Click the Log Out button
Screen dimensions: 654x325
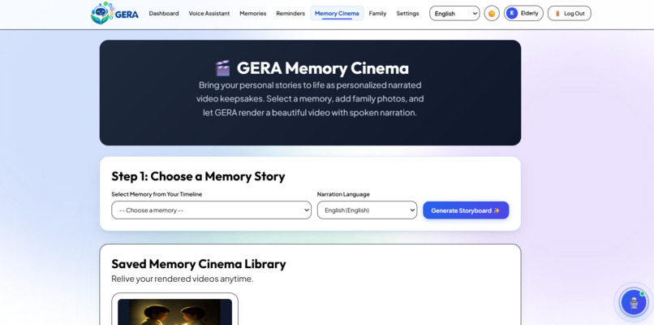pyautogui.click(x=570, y=13)
